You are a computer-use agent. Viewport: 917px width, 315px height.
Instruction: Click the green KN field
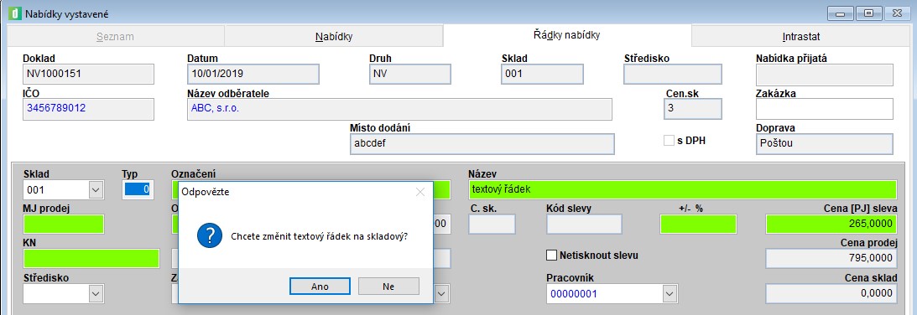[x=91, y=258]
